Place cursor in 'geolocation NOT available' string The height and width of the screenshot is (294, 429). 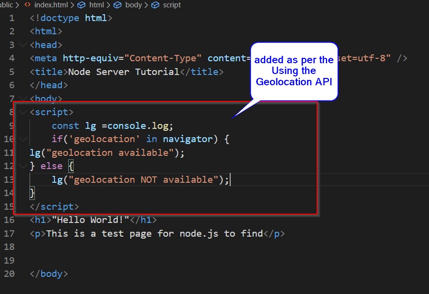[x=144, y=179]
